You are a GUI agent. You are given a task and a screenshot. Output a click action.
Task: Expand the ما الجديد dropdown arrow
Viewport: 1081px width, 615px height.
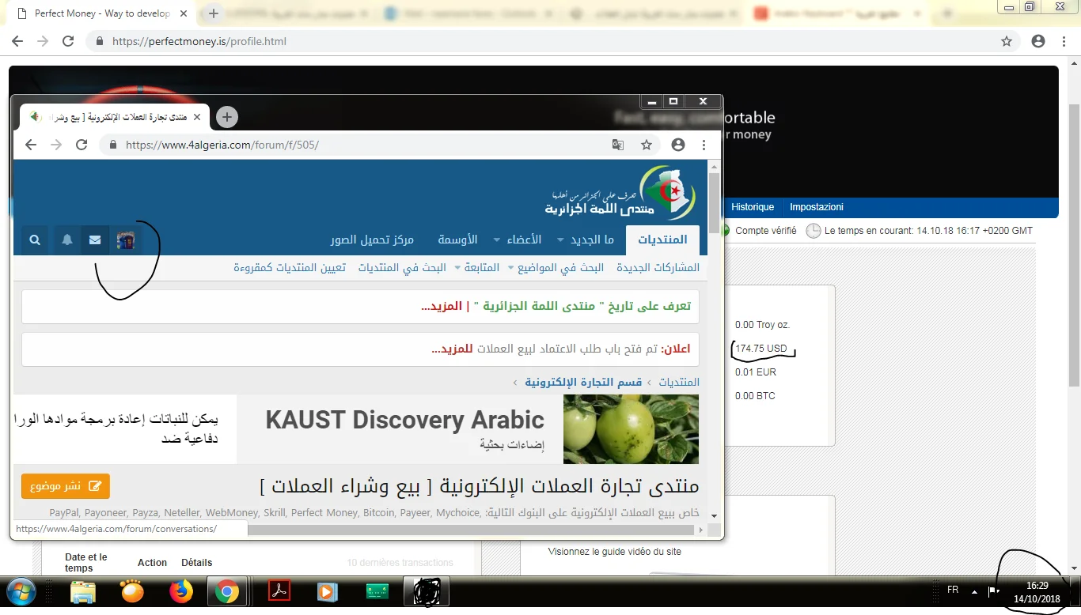[x=561, y=240]
